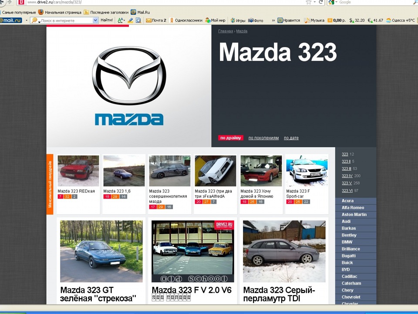Open the Mazda 323 F V 2.0 V6 photo
418x314 pixels.
click(193, 251)
